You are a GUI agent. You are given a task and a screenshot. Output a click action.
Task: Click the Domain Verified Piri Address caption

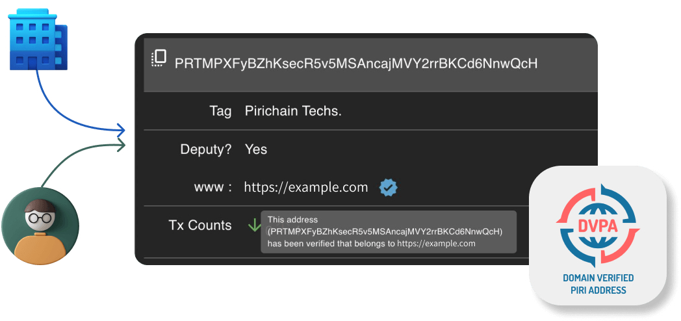[x=598, y=284]
